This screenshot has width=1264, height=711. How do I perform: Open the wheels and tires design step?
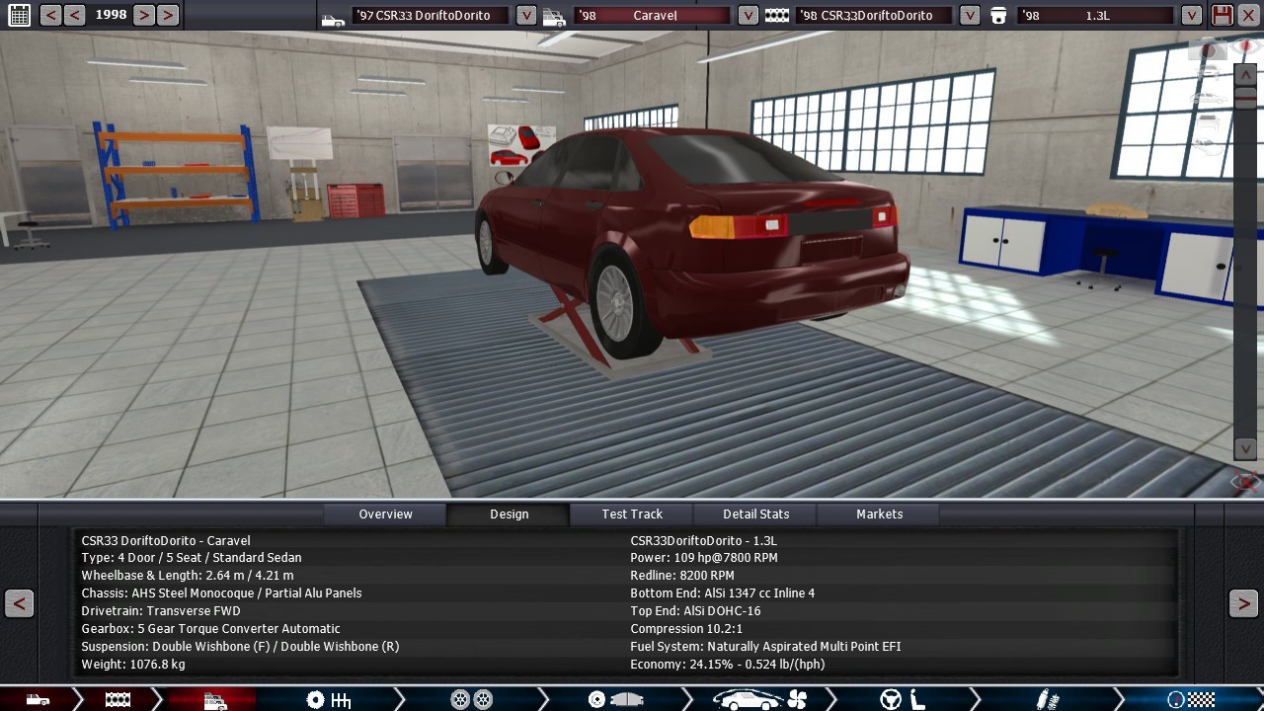[x=471, y=699]
